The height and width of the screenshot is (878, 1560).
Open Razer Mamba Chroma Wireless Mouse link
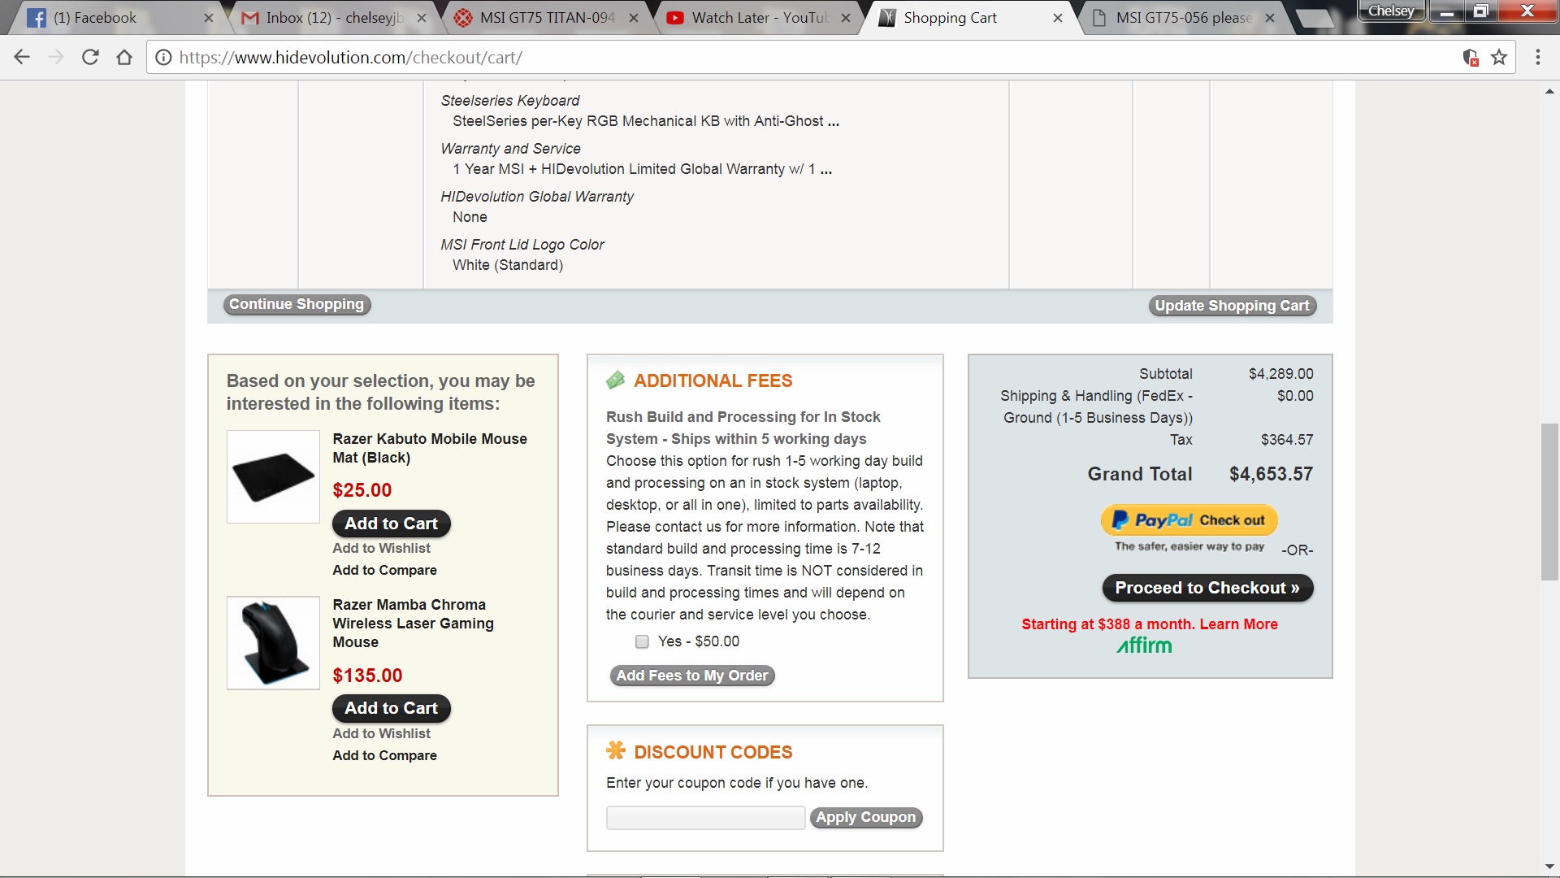[x=413, y=624]
